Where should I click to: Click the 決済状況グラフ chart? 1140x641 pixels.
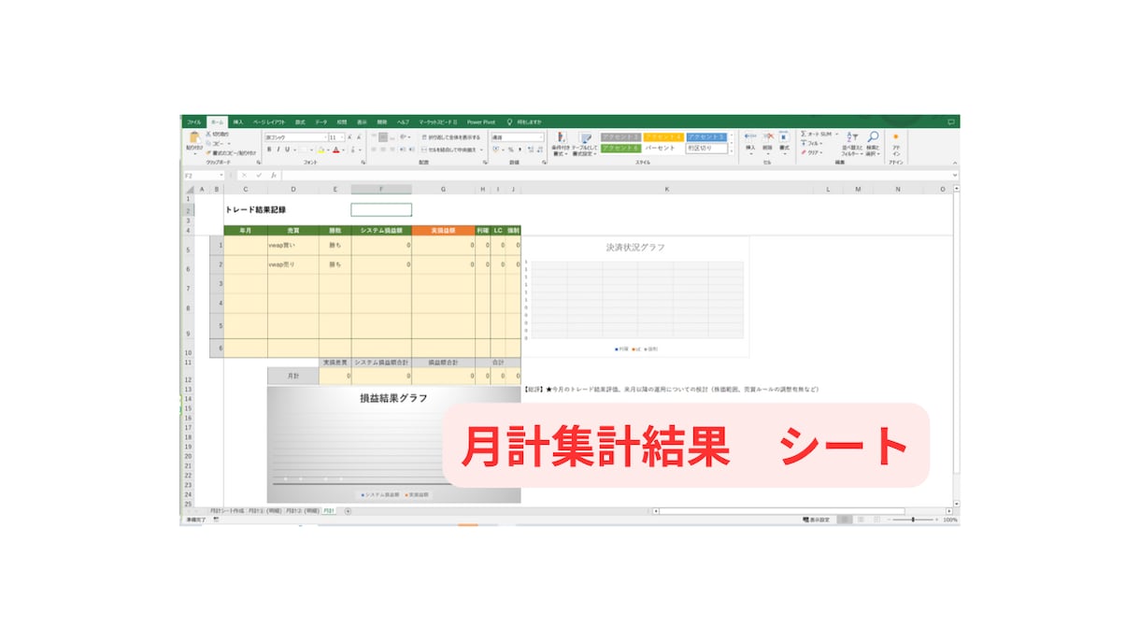tap(635, 297)
